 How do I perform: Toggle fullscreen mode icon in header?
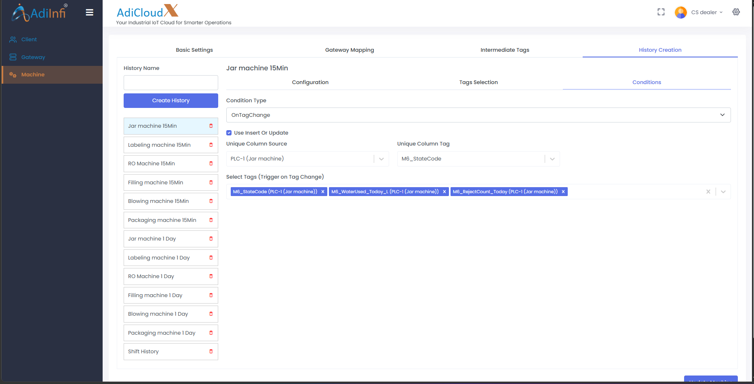661,12
